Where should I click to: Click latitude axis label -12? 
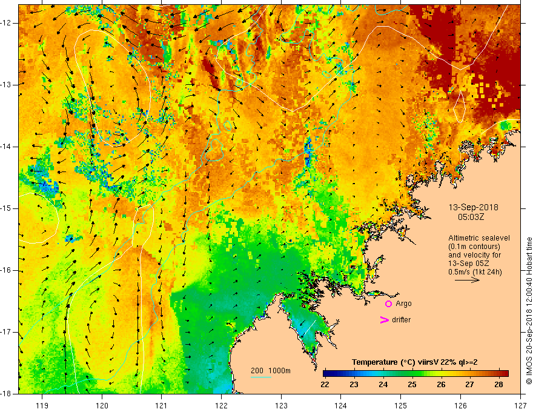point(6,23)
